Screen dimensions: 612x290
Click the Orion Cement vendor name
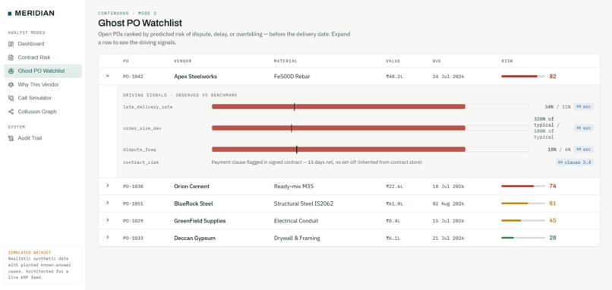(x=191, y=186)
